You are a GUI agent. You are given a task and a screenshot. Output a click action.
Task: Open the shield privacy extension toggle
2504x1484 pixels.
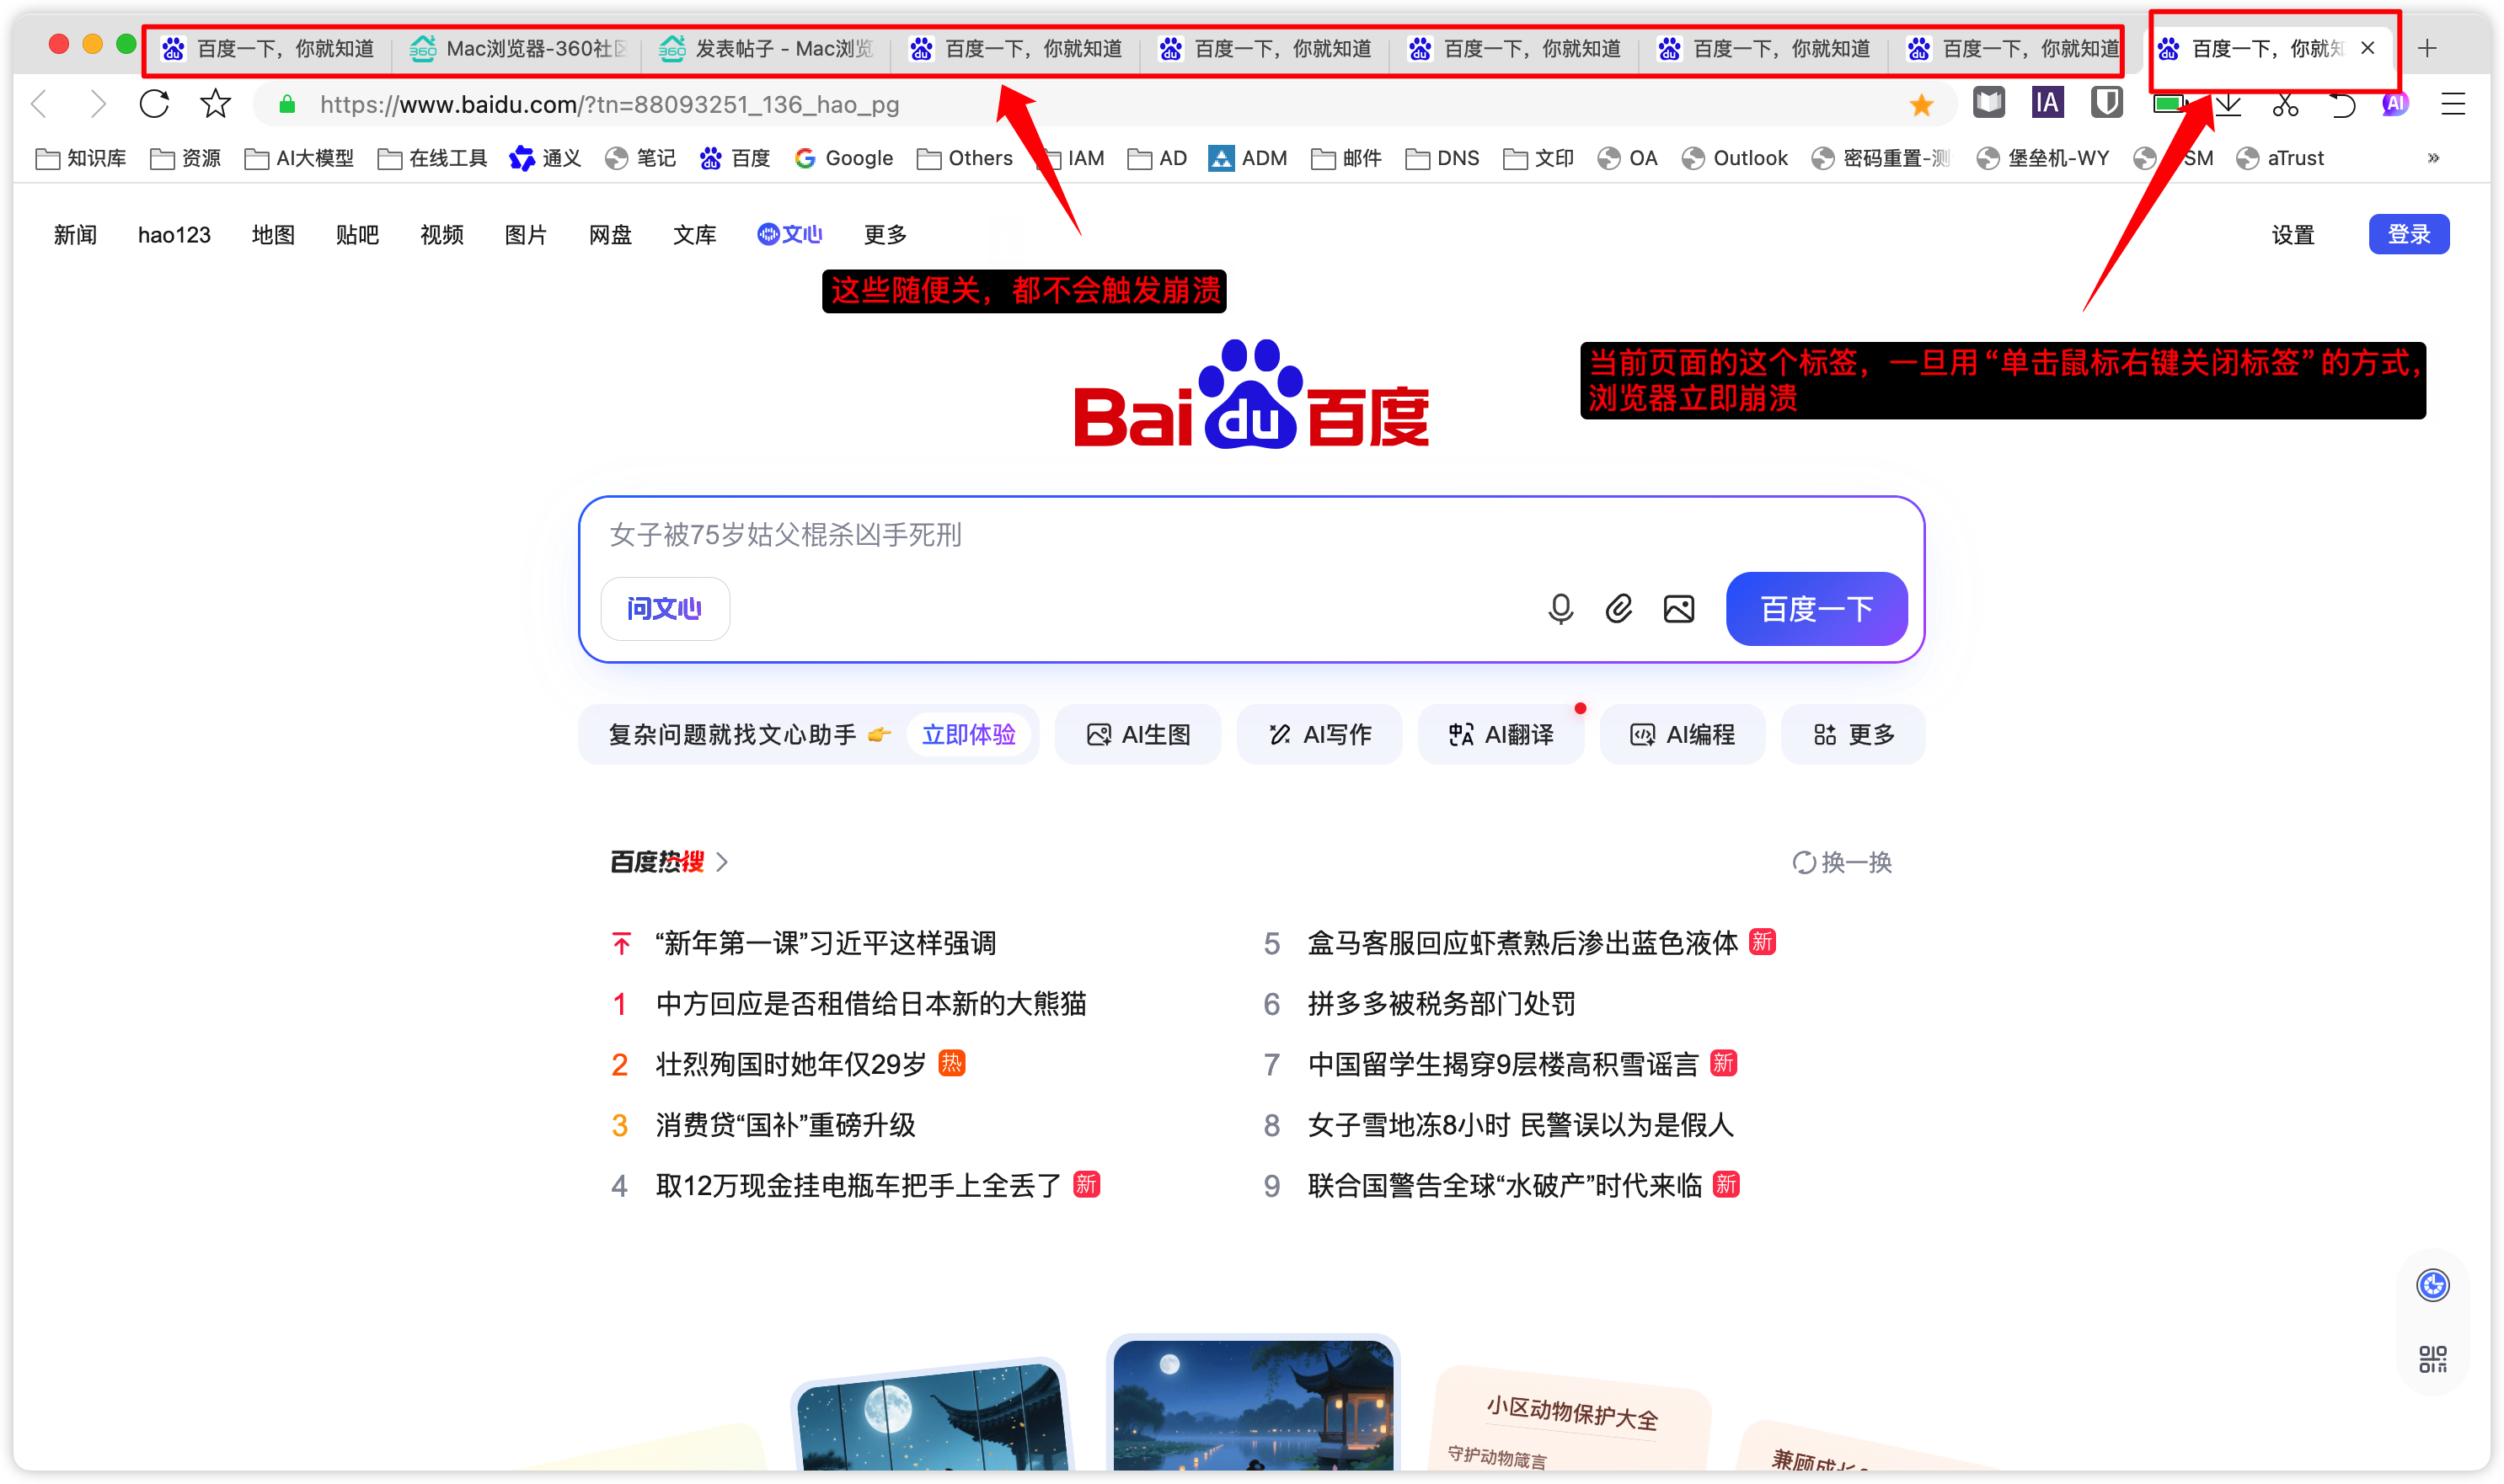point(2105,103)
